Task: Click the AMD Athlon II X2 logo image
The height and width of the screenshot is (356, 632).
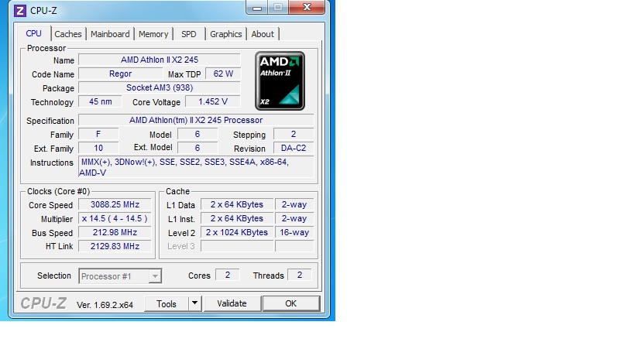Action: (280, 80)
